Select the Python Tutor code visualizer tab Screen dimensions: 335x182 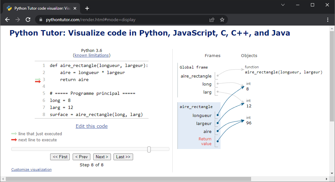[41, 8]
